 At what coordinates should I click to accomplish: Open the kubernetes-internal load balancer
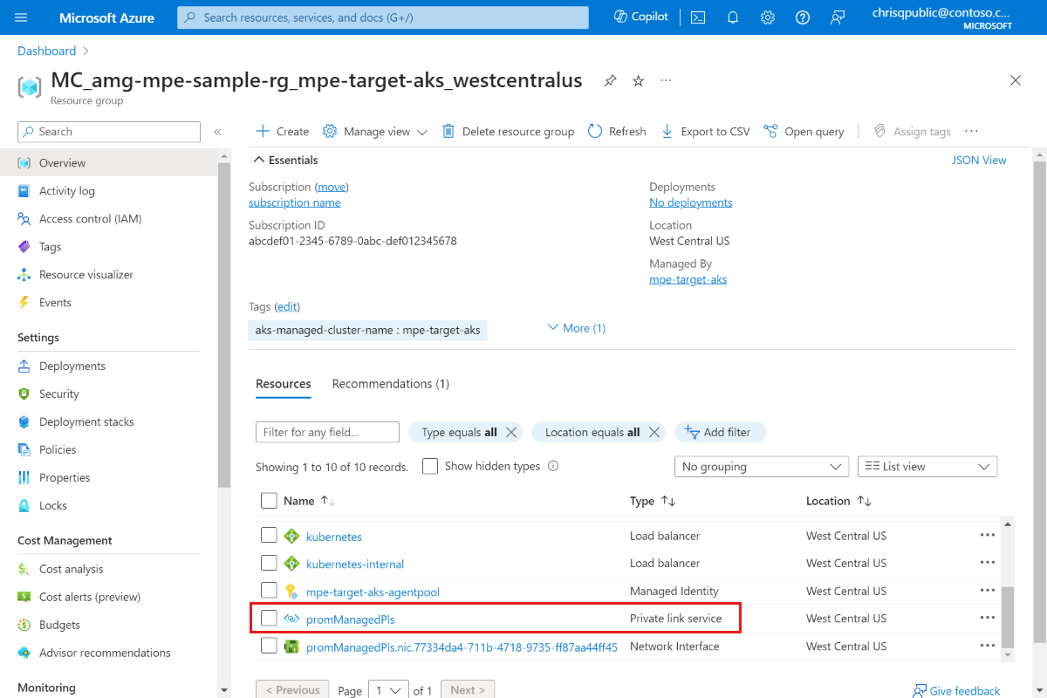pos(355,565)
